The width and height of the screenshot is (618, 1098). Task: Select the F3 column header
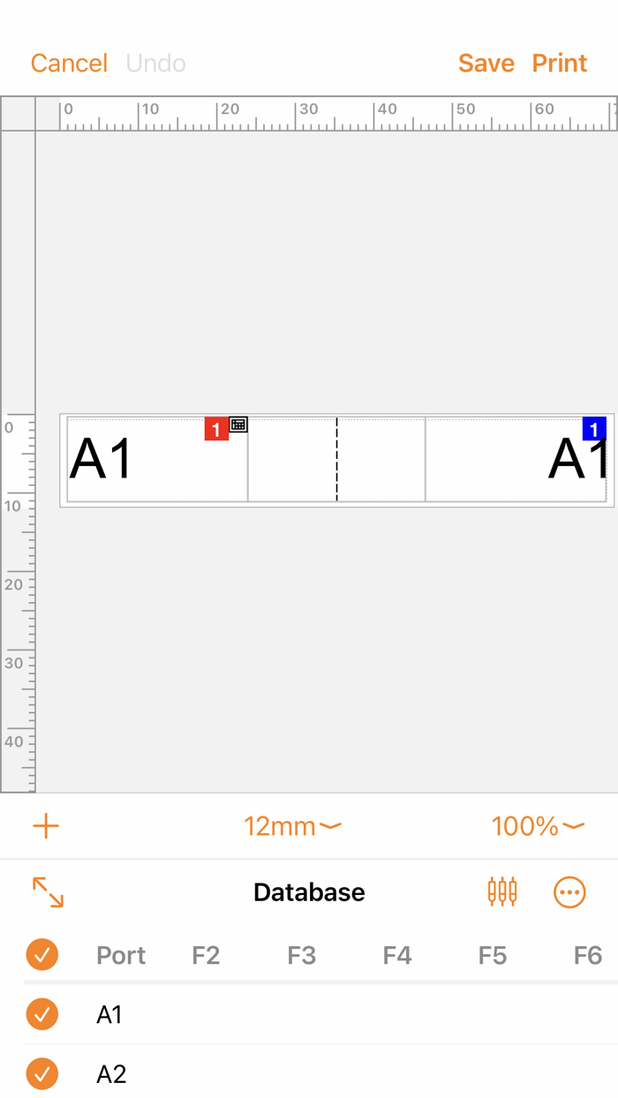(x=301, y=955)
